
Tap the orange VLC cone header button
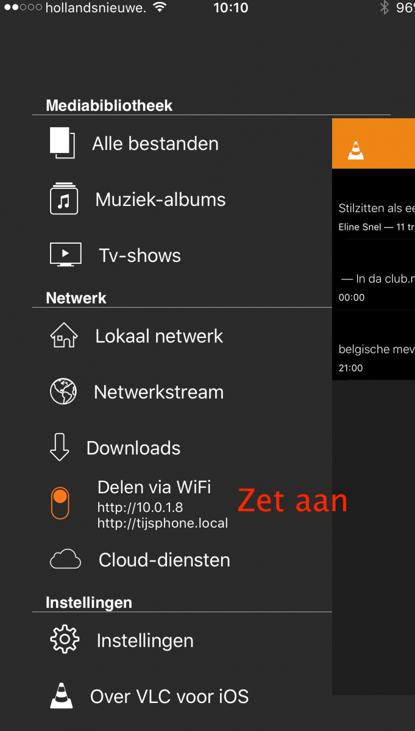(356, 150)
